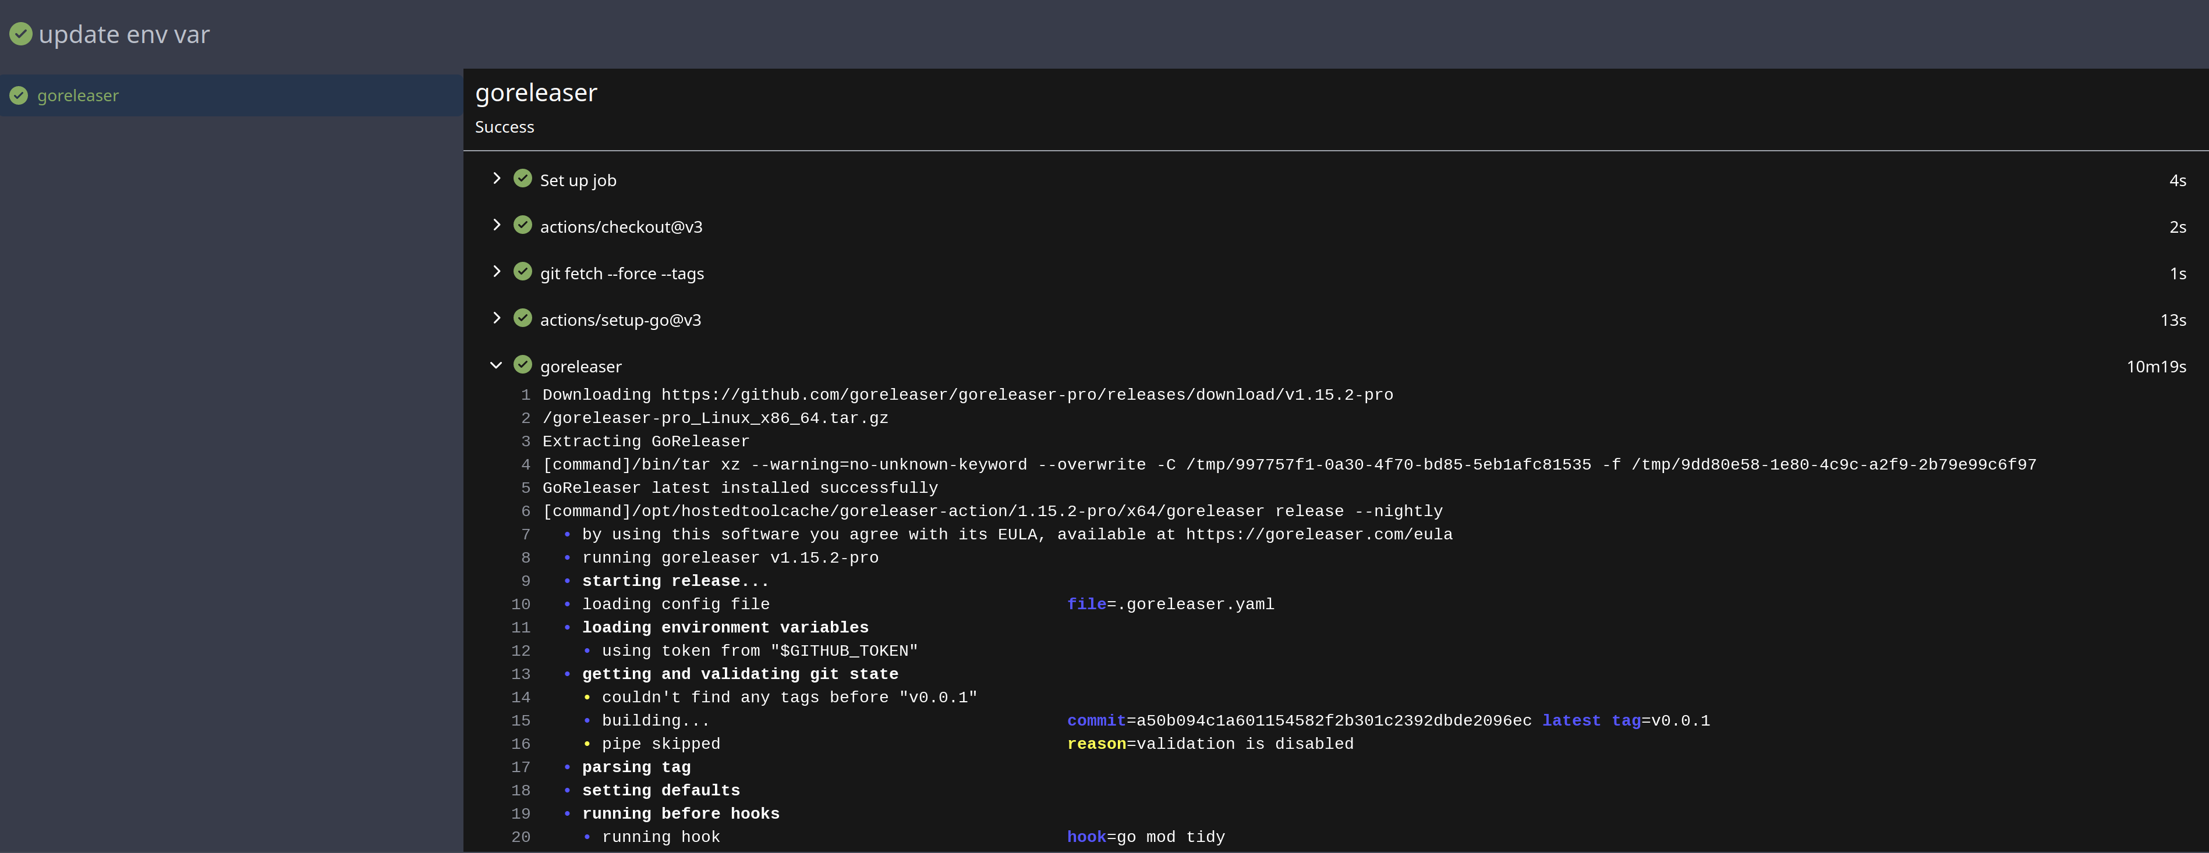Click 'running goreleaser v1.15.2-pro' log line
Viewport: 2209px width, 853px height.
(730, 558)
